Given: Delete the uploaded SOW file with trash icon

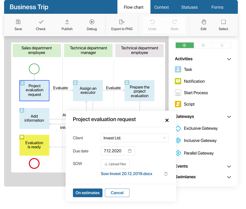Looking at the screenshot, I should point(166,174).
